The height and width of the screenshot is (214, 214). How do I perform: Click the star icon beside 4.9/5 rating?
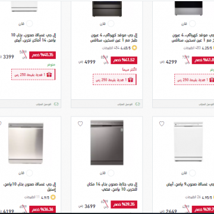click(x=53, y=197)
